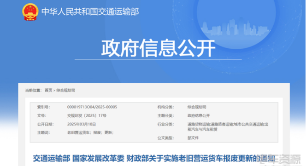The image size is (306, 166).
Task: Select document number 交规划发〔2025〕17号
Action: pyautogui.click(x=87, y=115)
